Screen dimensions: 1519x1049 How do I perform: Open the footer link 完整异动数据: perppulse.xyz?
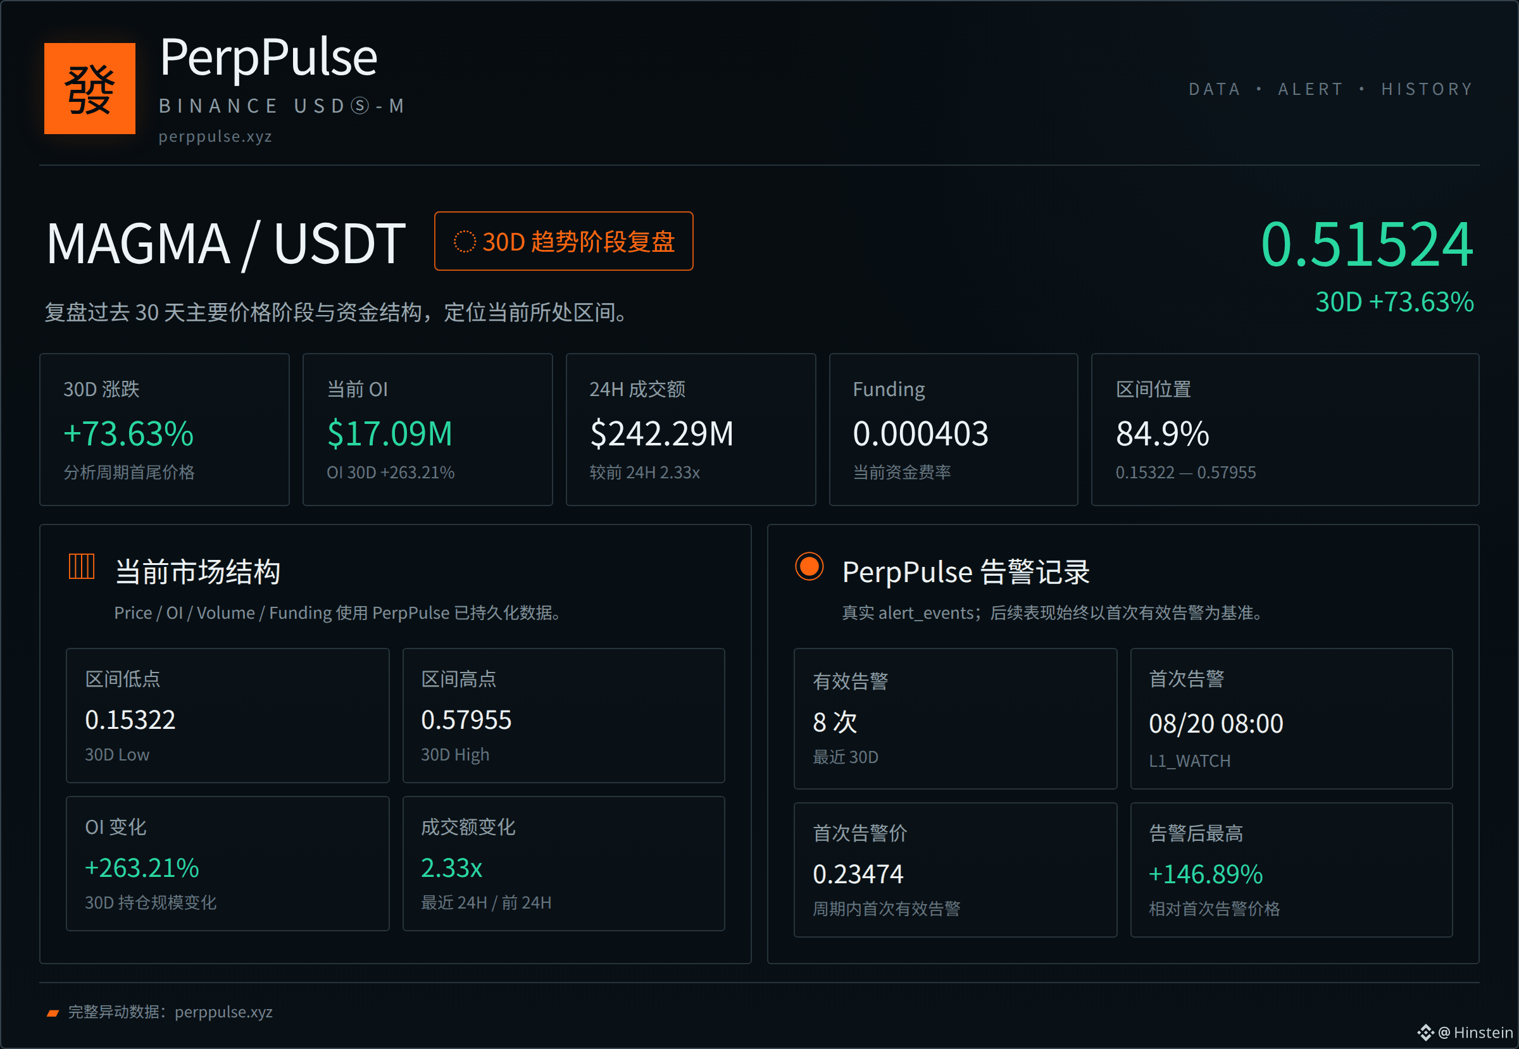tap(170, 1012)
